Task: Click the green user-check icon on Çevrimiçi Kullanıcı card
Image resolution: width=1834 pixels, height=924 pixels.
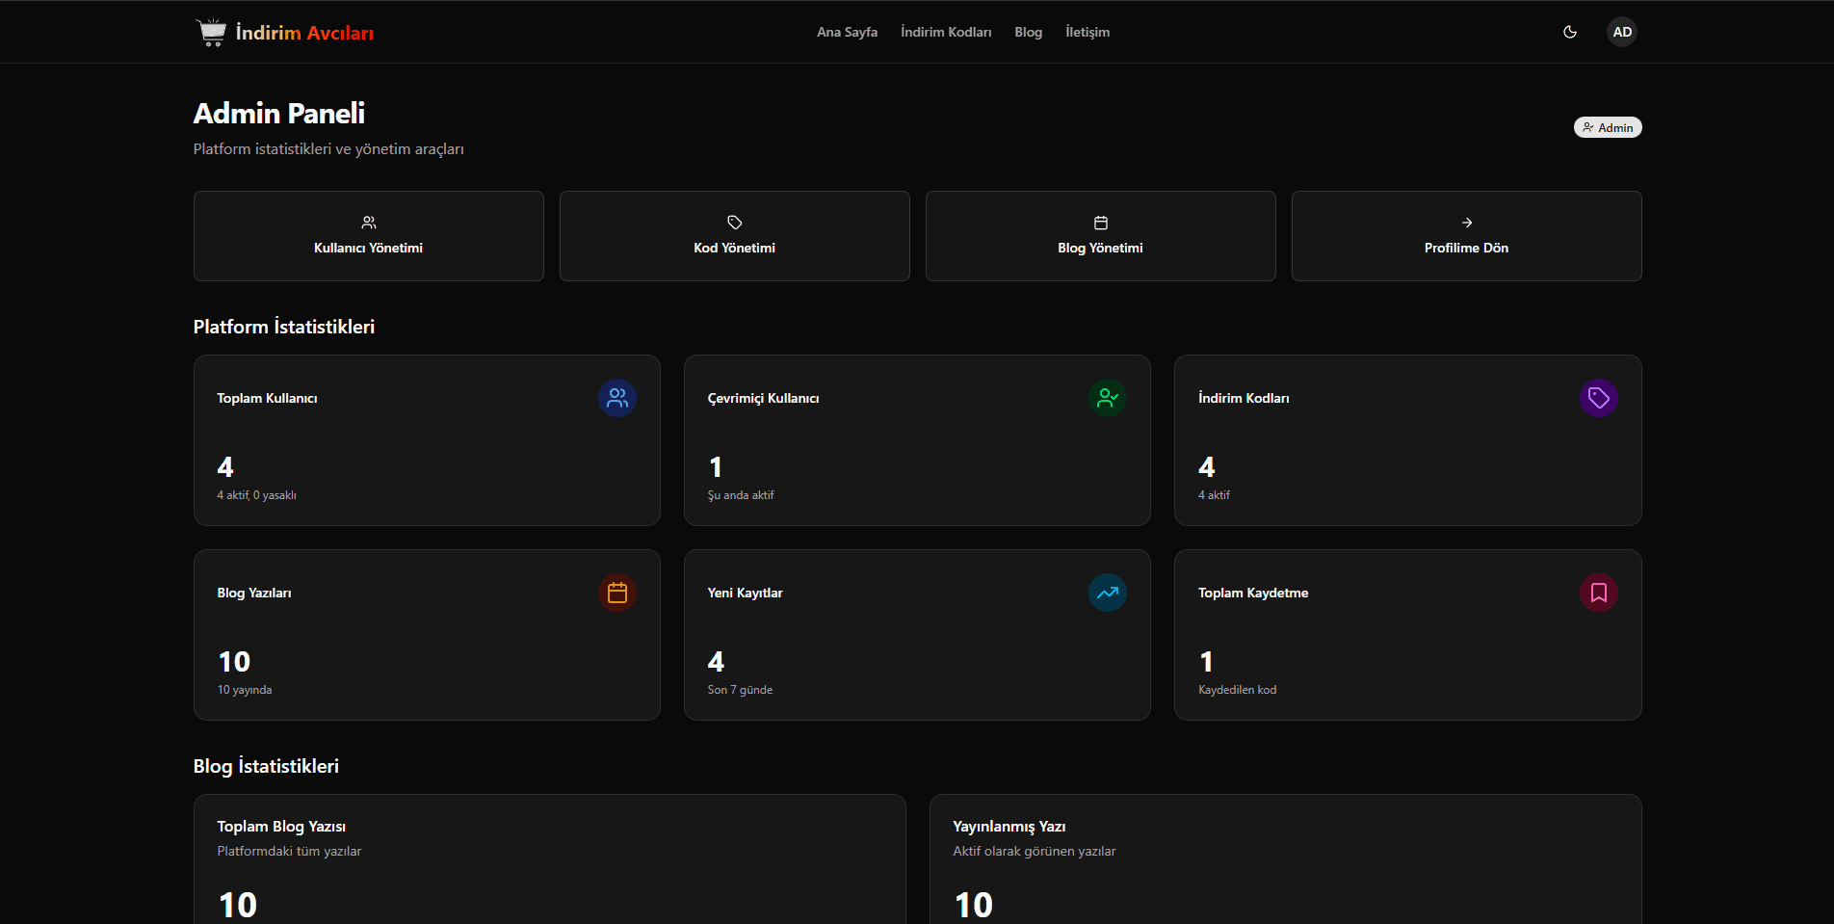Action: click(1108, 398)
